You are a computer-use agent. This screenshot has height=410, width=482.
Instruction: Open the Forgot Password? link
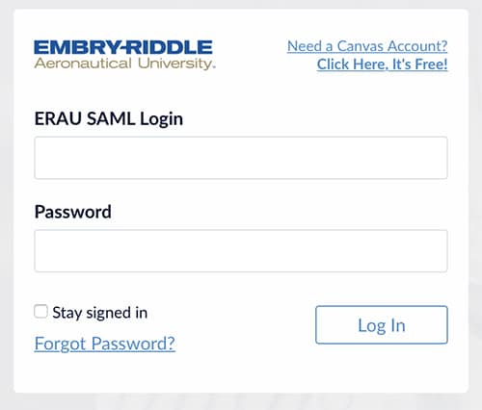pyautogui.click(x=105, y=344)
